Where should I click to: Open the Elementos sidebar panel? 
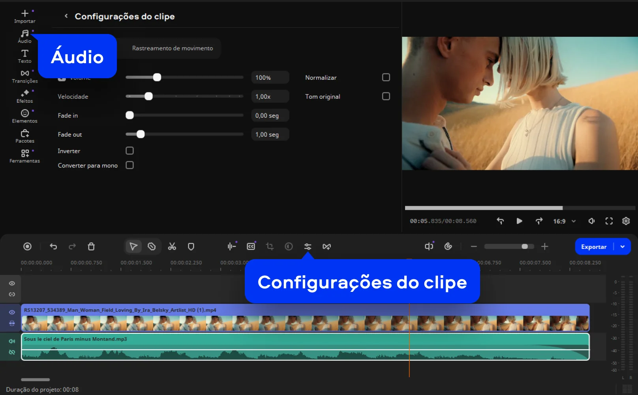click(24, 116)
